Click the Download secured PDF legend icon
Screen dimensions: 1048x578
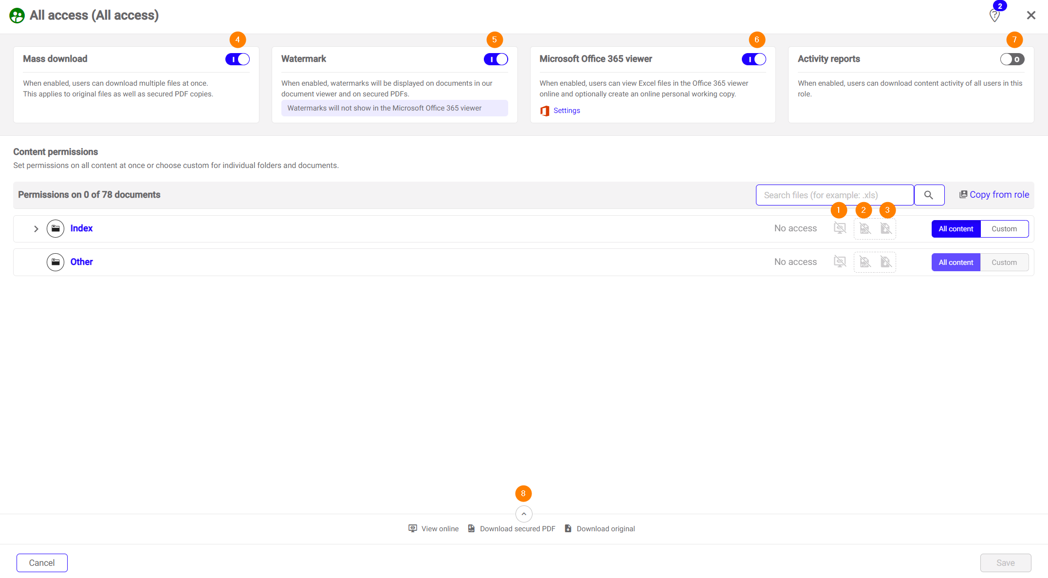pos(471,528)
